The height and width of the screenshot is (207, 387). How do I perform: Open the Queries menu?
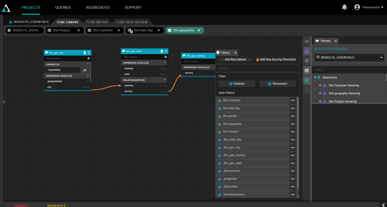[x=63, y=7]
